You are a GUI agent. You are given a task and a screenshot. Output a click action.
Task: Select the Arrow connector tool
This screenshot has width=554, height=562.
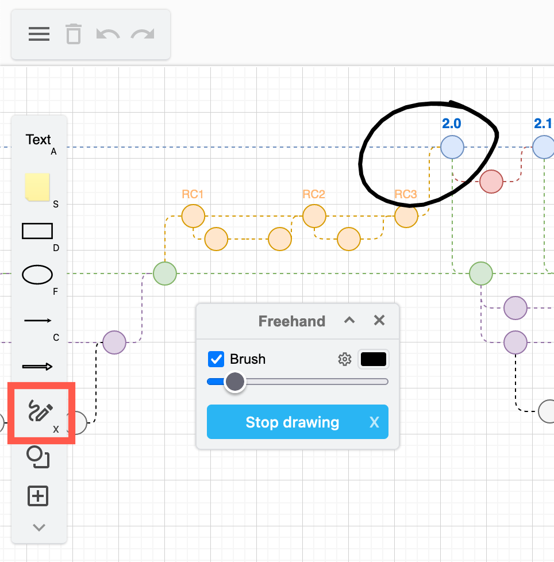37,321
